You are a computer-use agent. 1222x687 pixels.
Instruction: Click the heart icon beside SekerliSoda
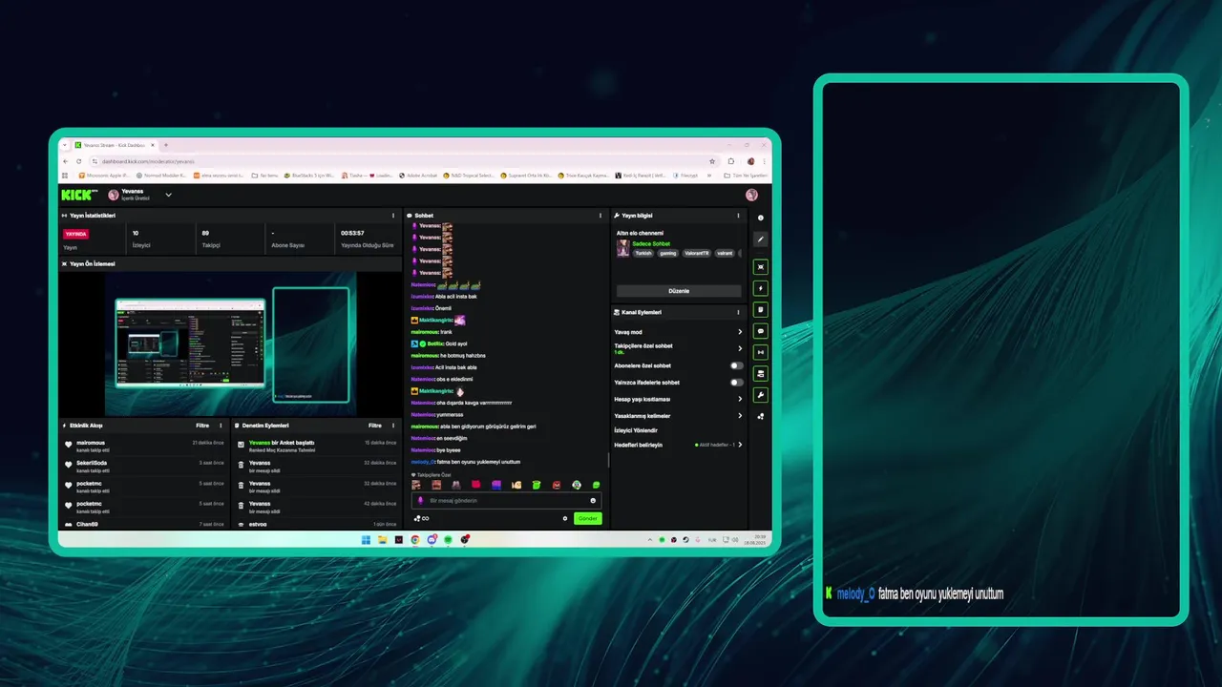(69, 465)
